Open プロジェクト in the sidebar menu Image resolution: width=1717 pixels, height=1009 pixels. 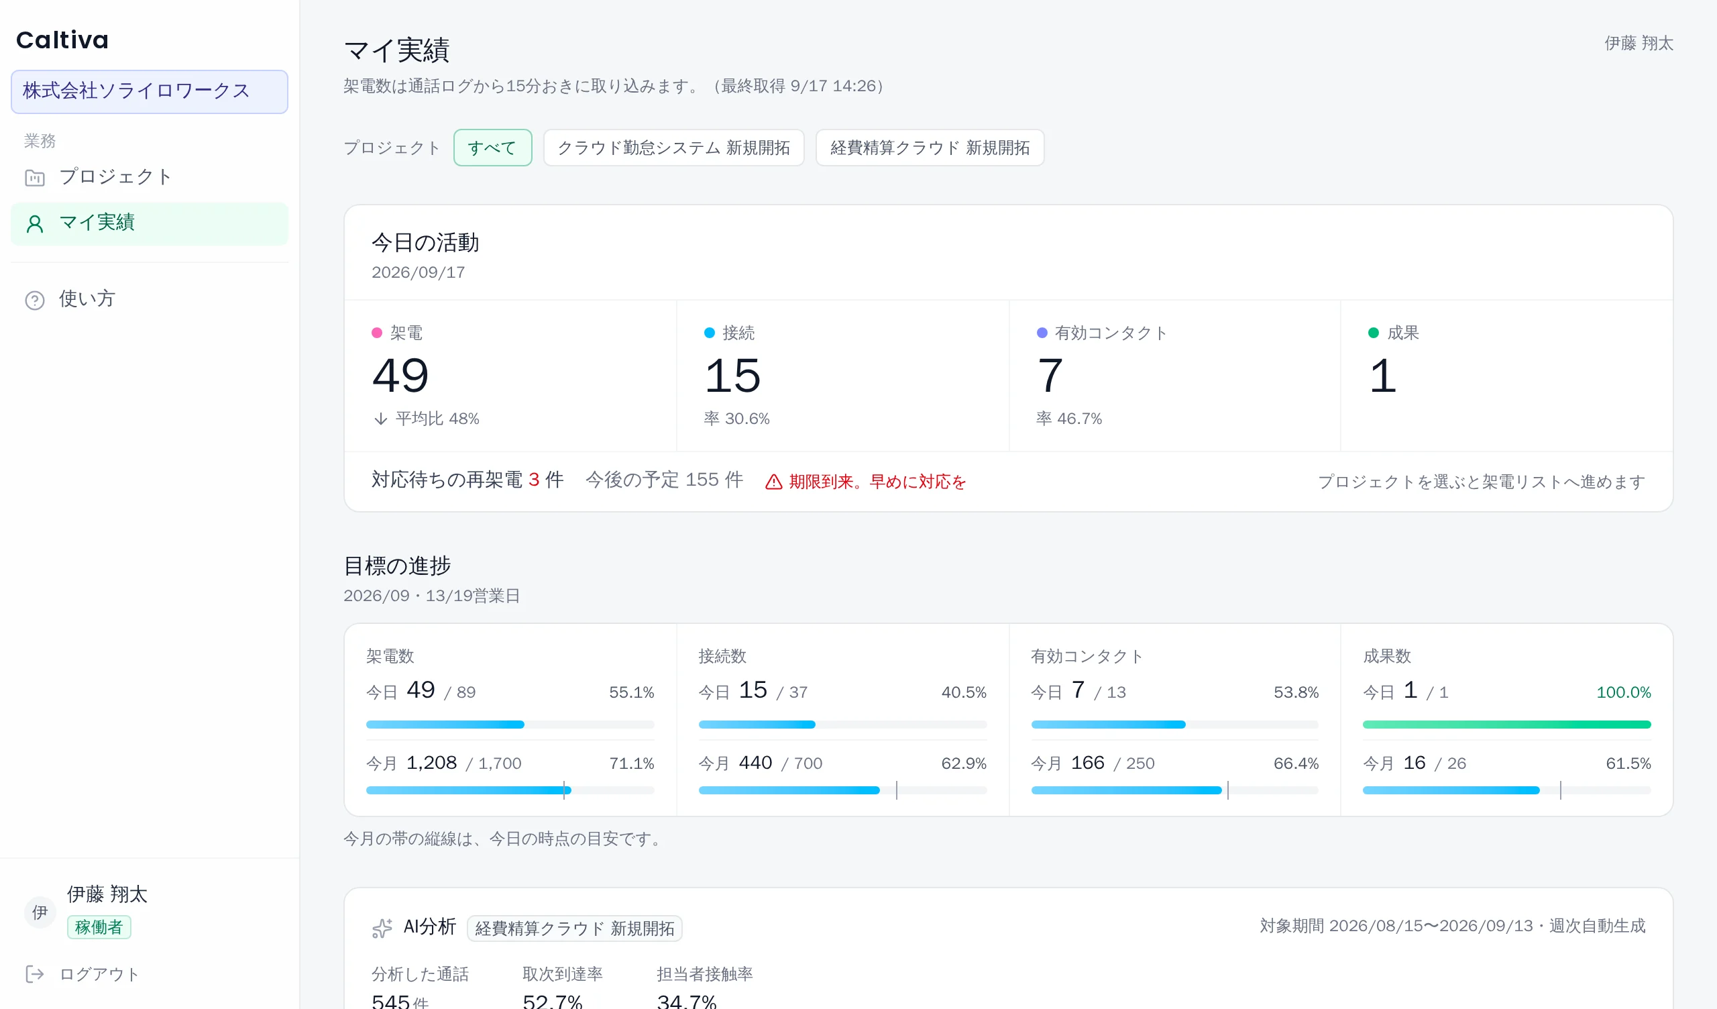149,177
